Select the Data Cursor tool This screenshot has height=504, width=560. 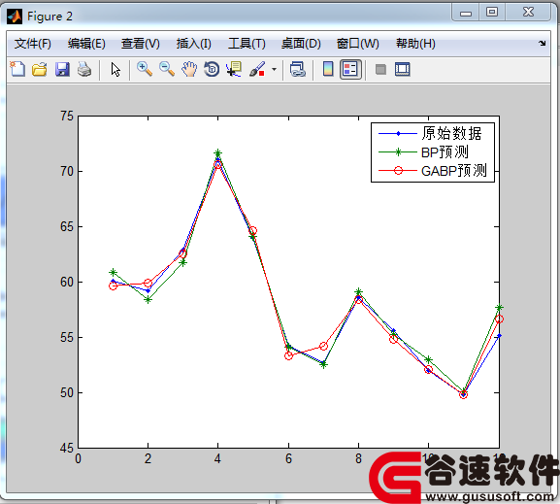234,69
